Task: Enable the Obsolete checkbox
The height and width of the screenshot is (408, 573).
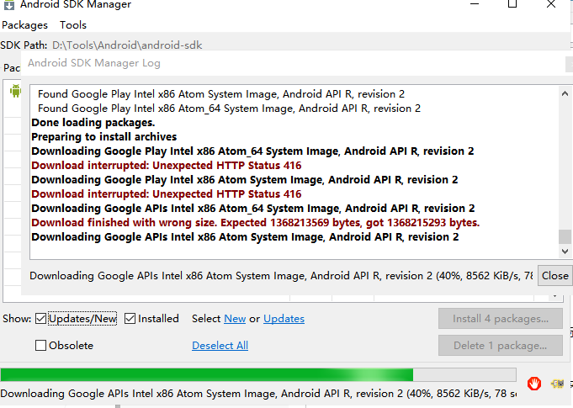Action: (40, 345)
